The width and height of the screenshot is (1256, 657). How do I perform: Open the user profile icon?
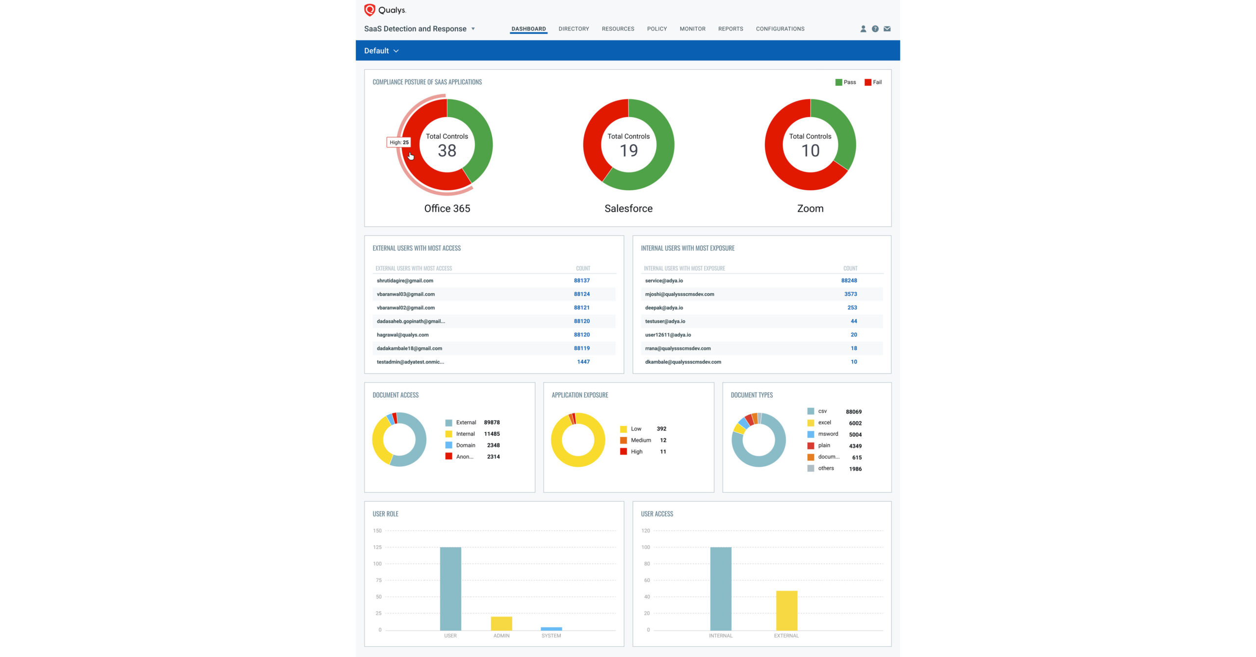point(863,29)
